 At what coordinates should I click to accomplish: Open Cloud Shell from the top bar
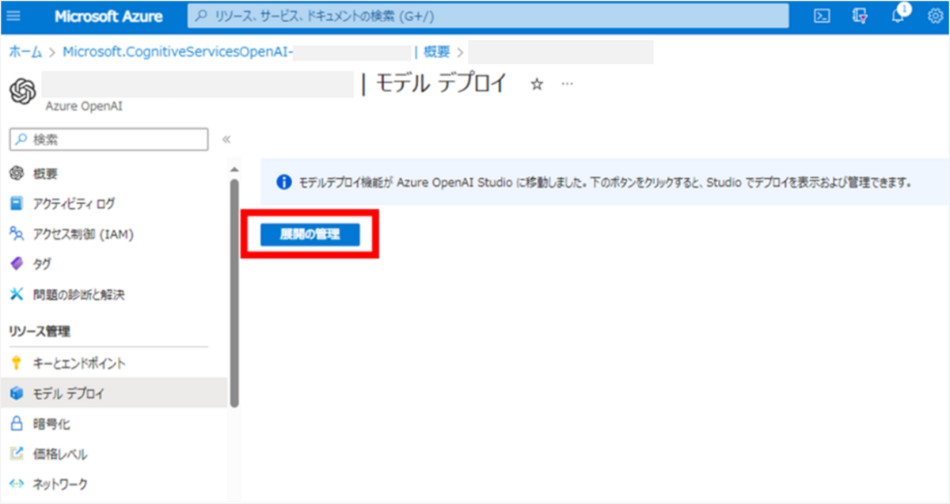[x=823, y=17]
